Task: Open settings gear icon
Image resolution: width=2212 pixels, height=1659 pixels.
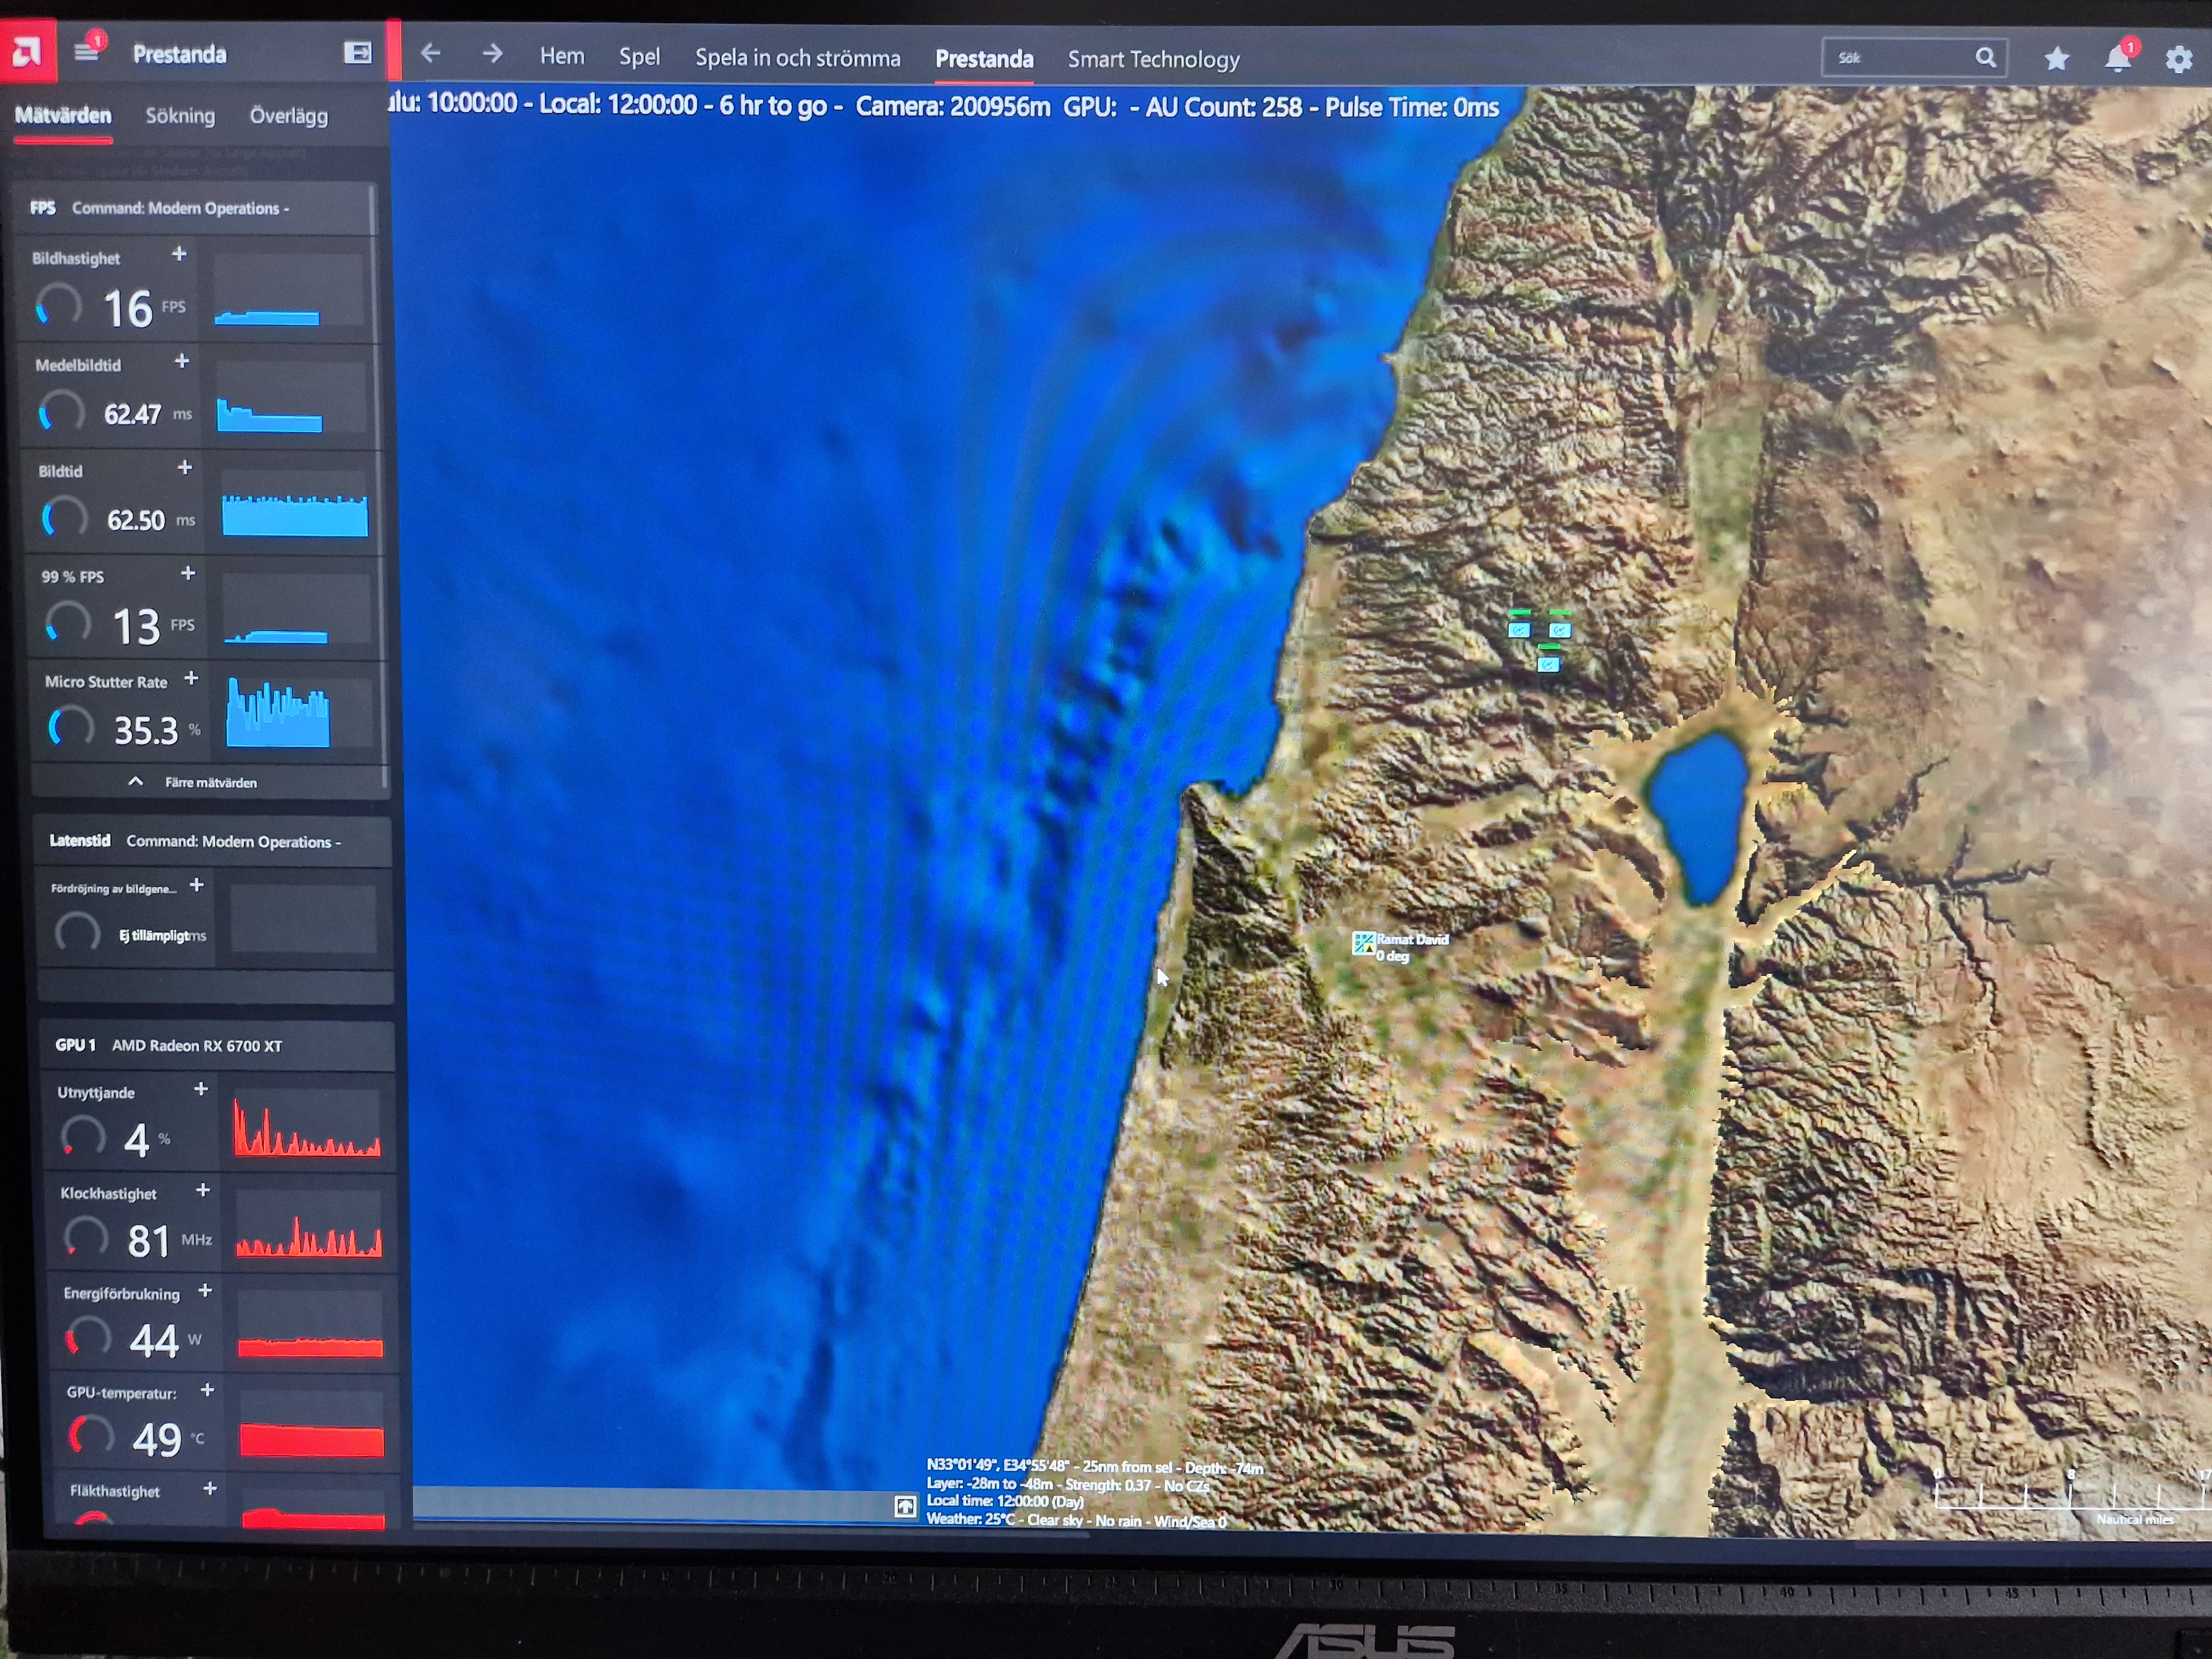Action: (2178, 59)
